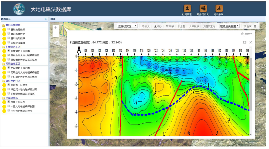This screenshot has width=269, height=149.
Task: Uncheck 洞错盆地大地电磁解释剖面 checkbox
Action: 8,55
